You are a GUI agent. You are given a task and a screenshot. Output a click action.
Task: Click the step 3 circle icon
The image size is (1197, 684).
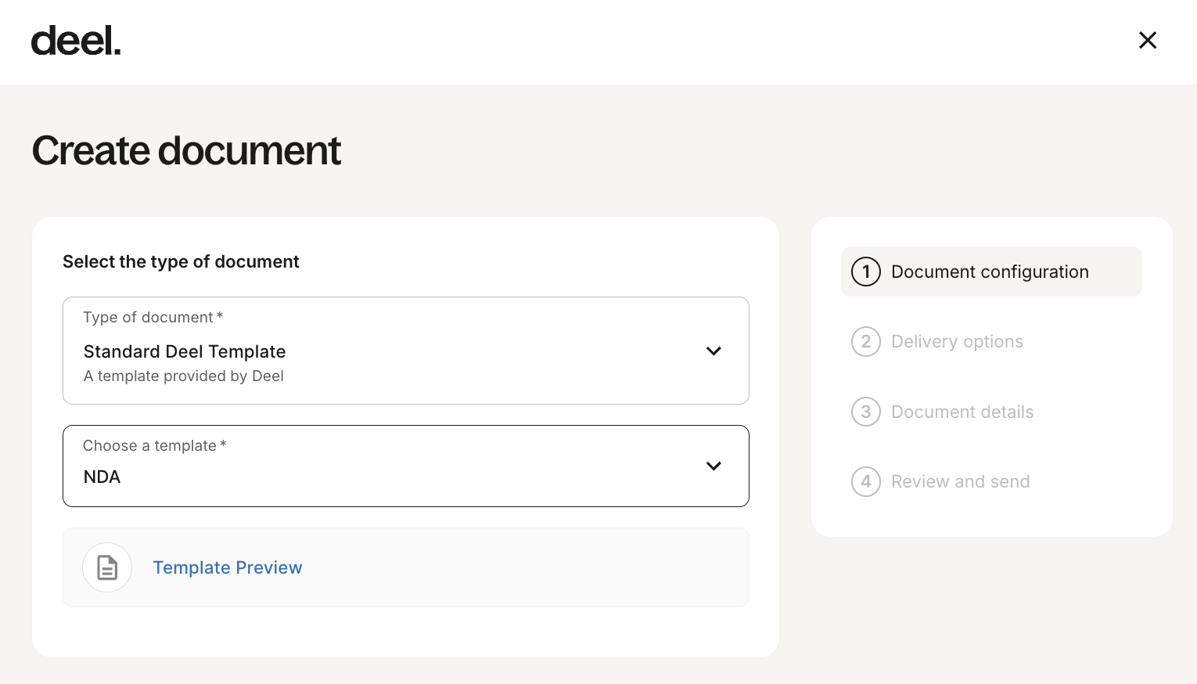(x=866, y=412)
